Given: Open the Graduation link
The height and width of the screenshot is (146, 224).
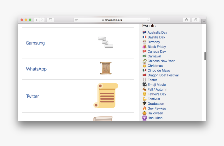Looking at the screenshot, I should (156, 104).
